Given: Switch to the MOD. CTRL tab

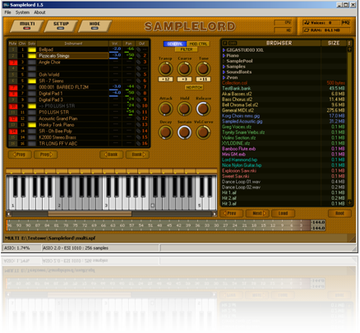Looking at the screenshot, I should (x=198, y=44).
